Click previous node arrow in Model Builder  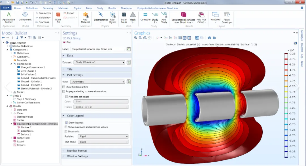pos(3,38)
